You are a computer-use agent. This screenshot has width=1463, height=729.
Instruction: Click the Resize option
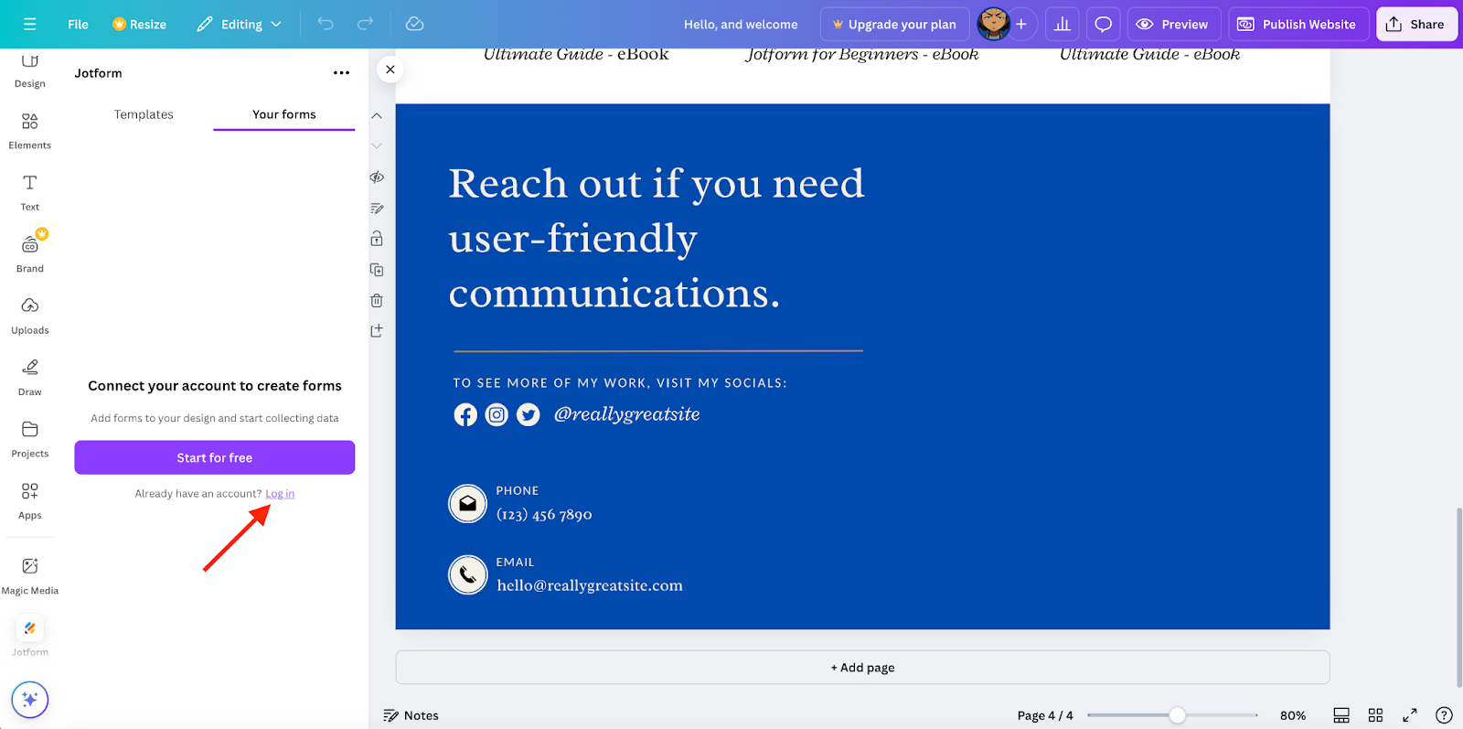(x=139, y=24)
